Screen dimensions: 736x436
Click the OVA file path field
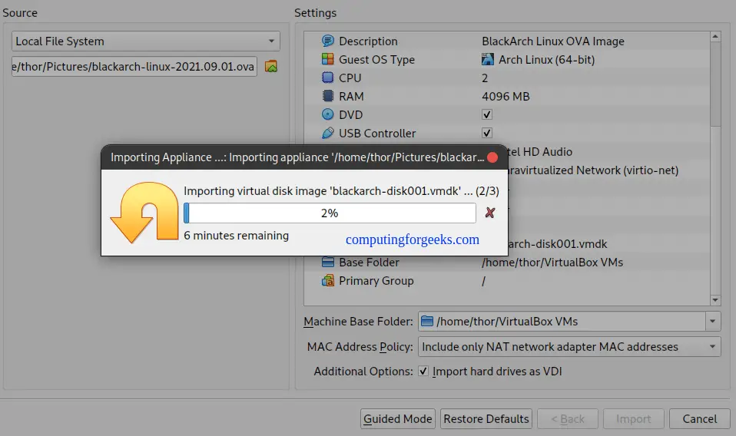134,67
